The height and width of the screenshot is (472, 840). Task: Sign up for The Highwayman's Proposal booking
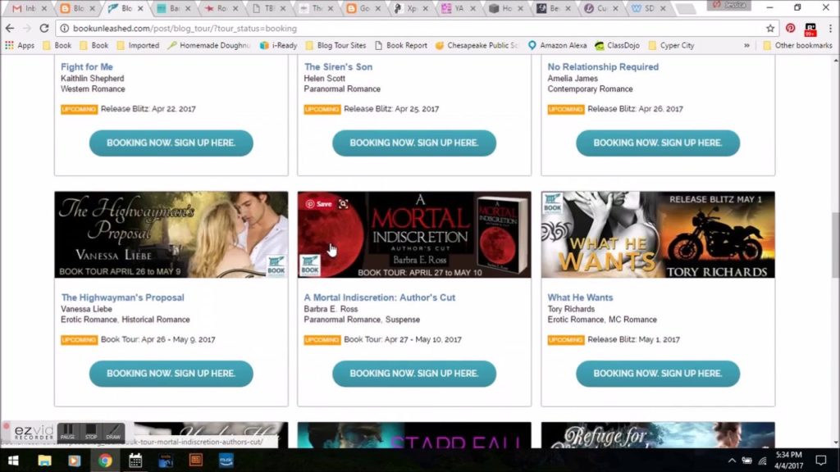(171, 374)
